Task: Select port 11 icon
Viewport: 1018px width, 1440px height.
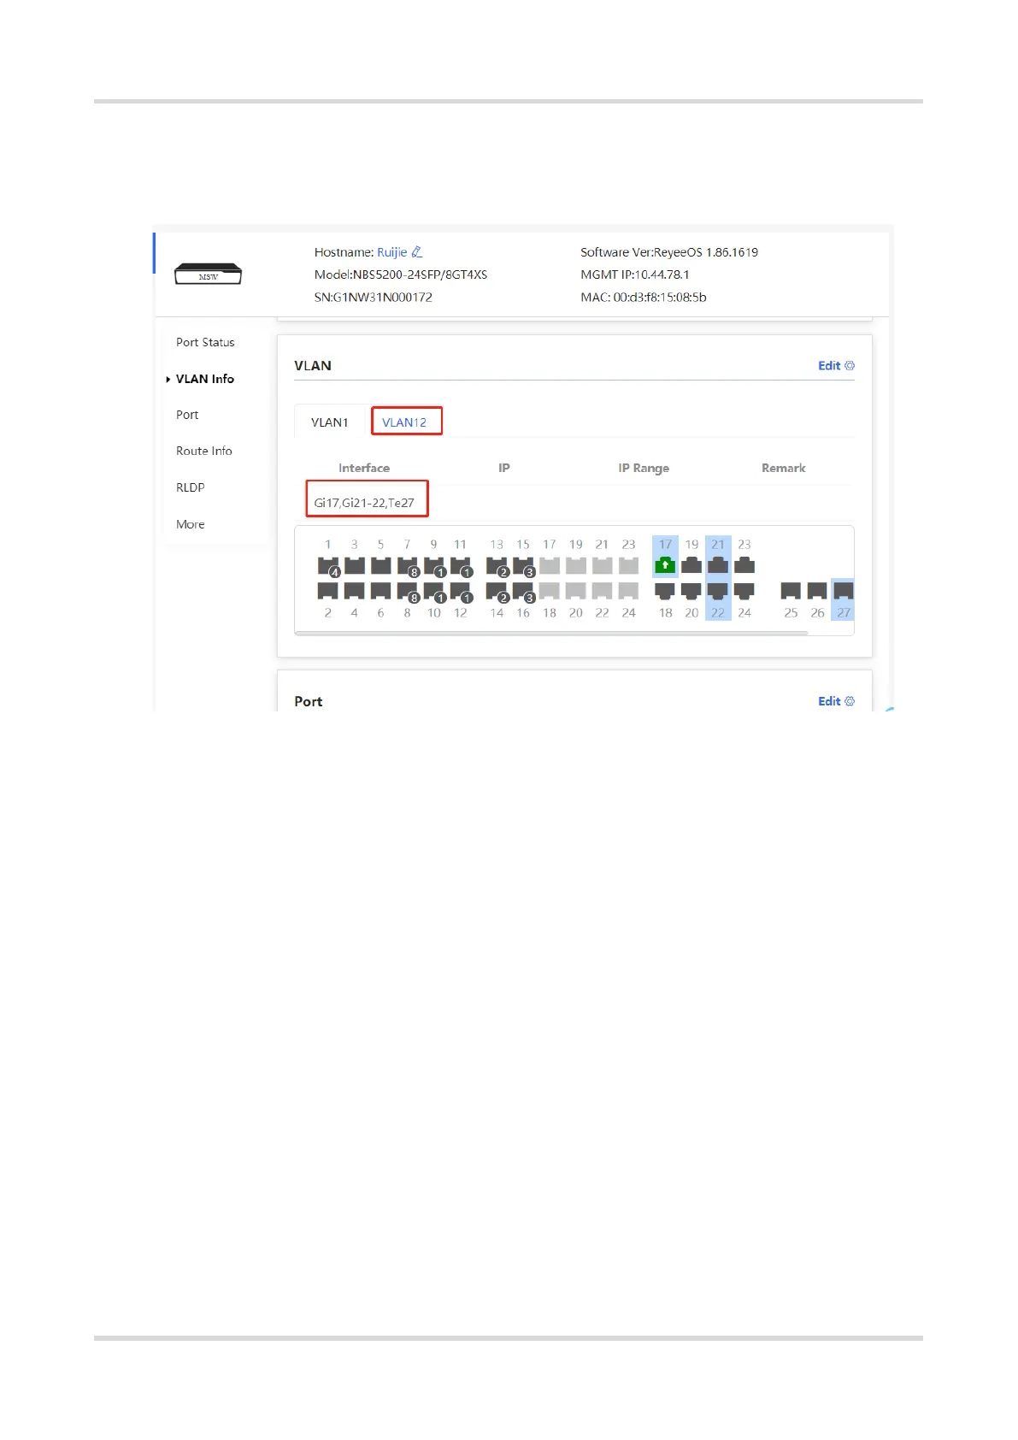Action: tap(461, 566)
